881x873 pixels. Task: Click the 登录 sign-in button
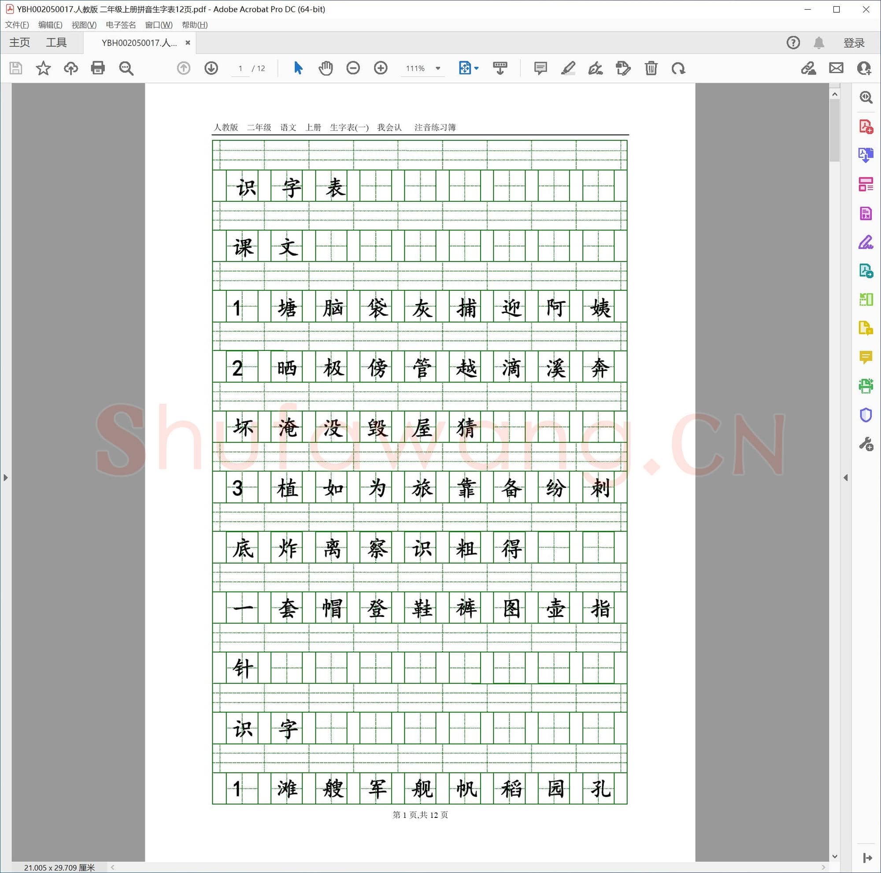(x=854, y=43)
